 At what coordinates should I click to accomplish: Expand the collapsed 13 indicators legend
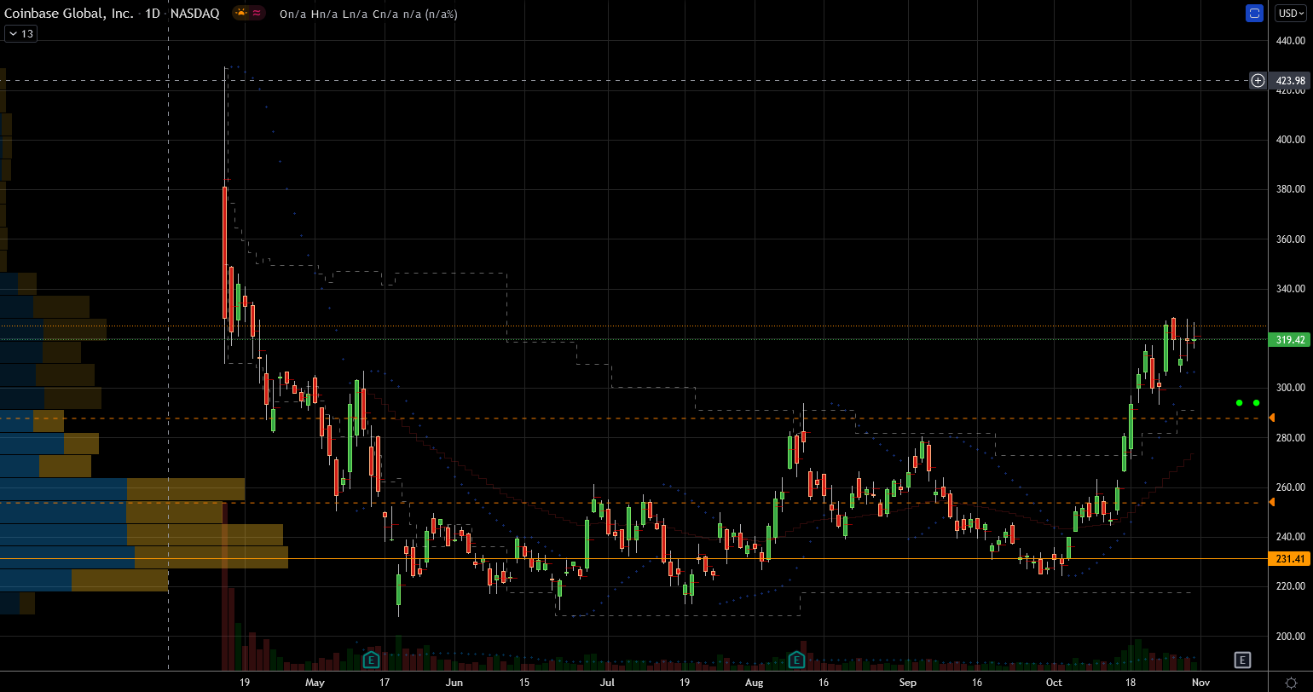20,34
